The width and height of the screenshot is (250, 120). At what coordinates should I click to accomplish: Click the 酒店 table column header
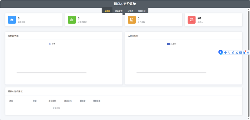11,101
